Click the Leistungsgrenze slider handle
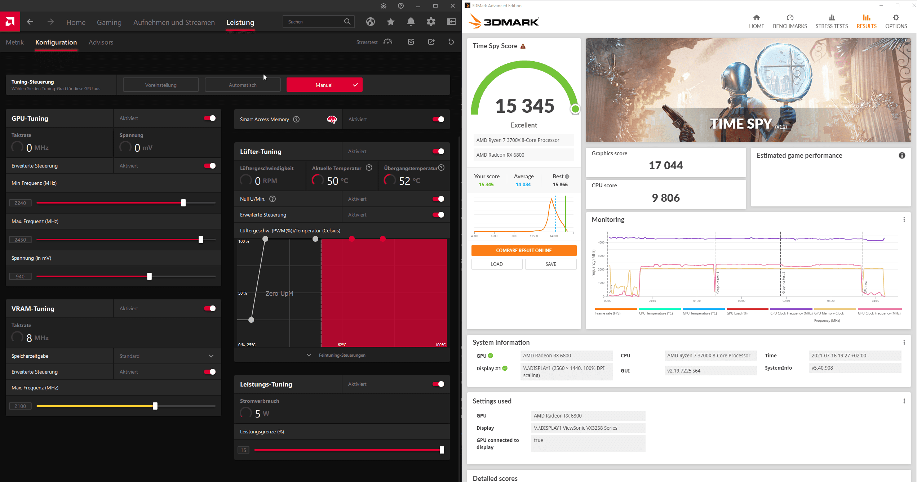917x482 pixels. 442,450
